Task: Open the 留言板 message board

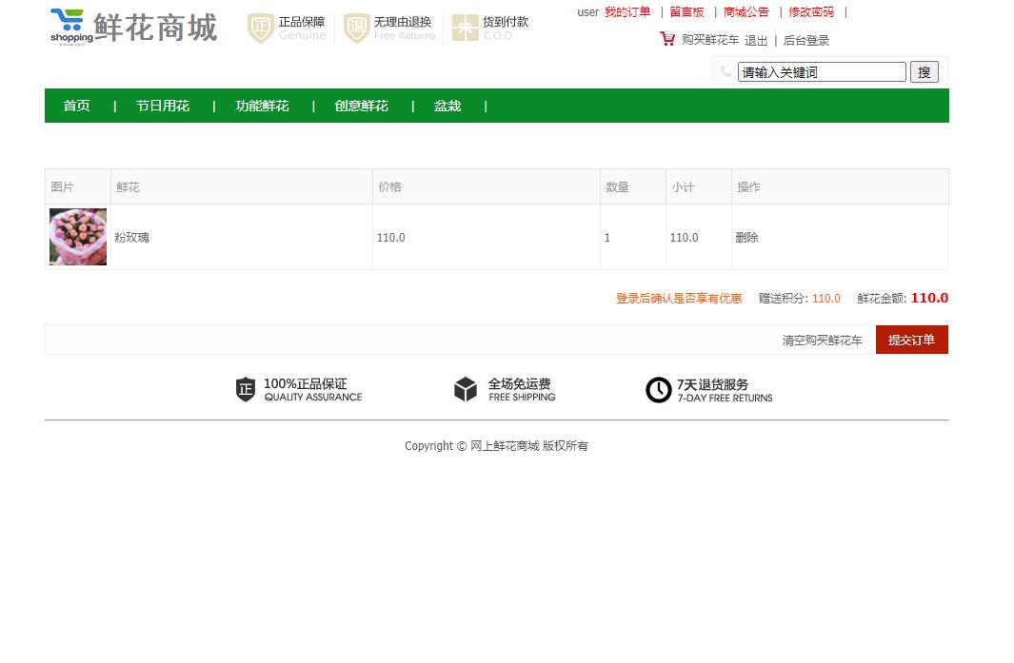Action: tap(687, 12)
